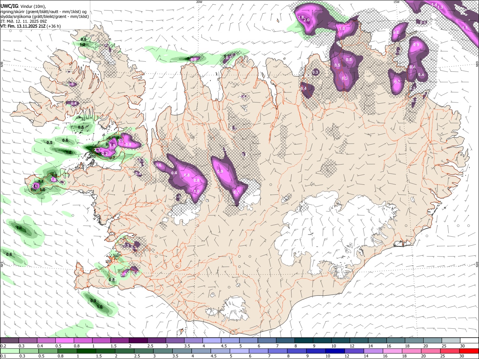Click the 'rigning/skúrir (grænt/blátt/rautt - mm/1klst)' line

44,12
